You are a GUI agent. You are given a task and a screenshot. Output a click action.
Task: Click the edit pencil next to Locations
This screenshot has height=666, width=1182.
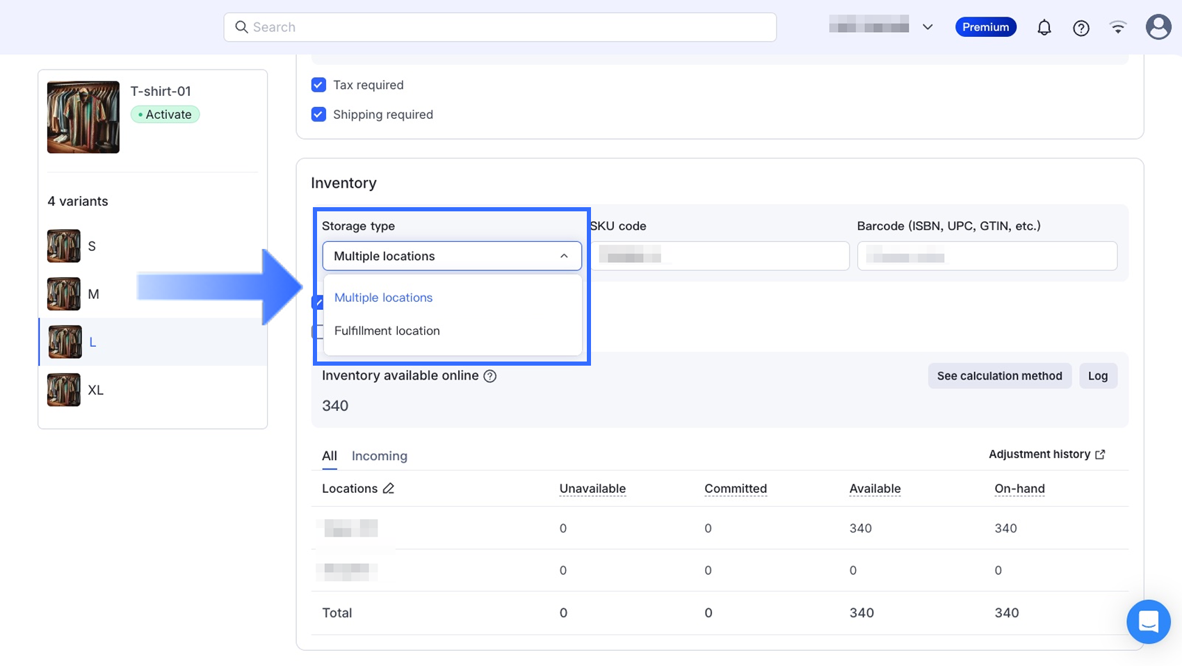click(389, 489)
